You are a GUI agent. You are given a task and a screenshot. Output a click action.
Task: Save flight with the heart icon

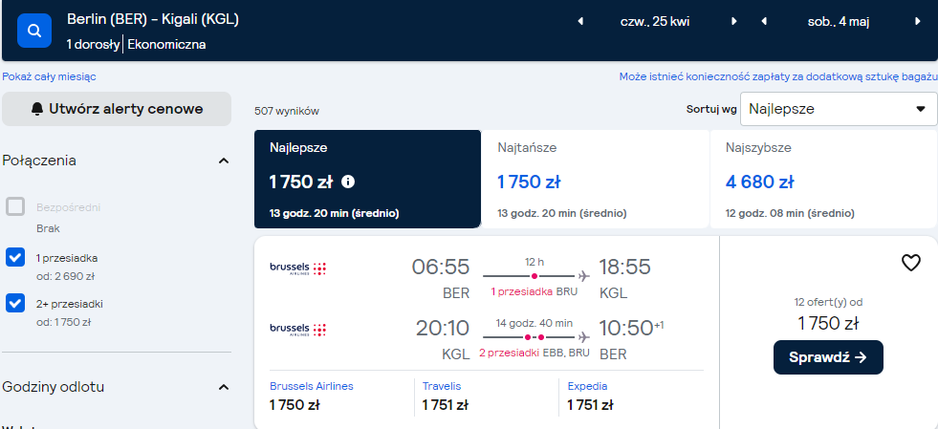tap(910, 263)
